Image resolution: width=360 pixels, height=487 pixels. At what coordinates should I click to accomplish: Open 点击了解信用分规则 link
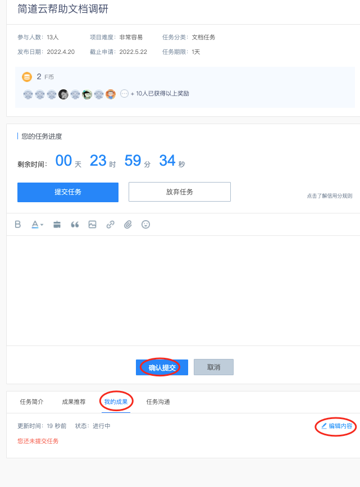point(330,195)
